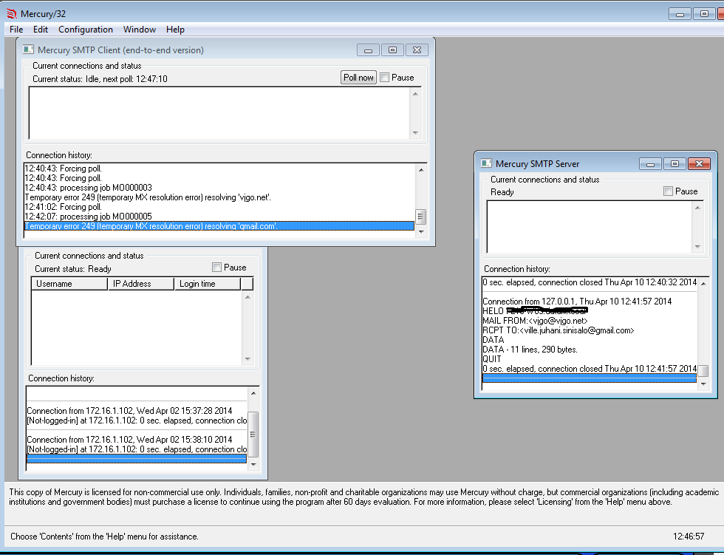Click scroll up arrow in SMTP Server connections box

click(697, 208)
